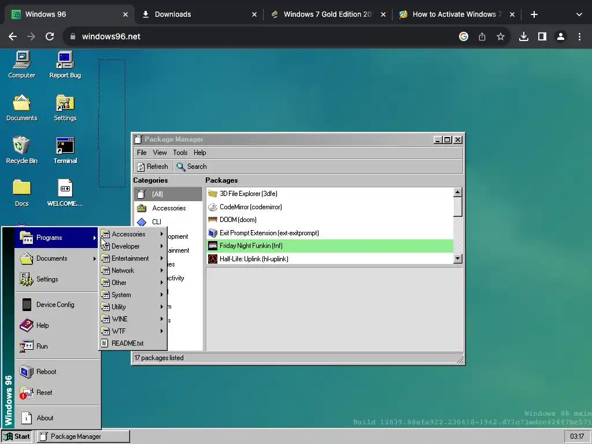Click Reset in the Start menu
This screenshot has height=444, width=592.
point(57,393)
